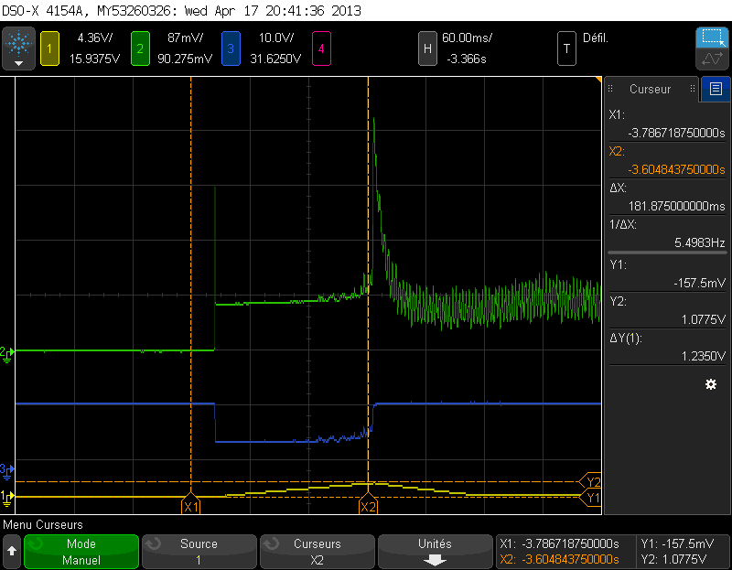Click channel 1 offset 15.9375V
The width and height of the screenshot is (732, 570).
[94, 59]
